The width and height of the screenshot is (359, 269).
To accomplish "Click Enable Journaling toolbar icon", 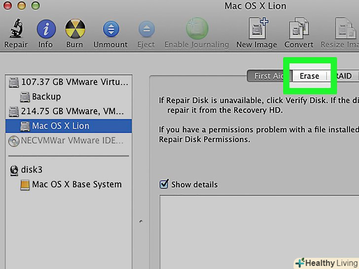I will 196,29.
